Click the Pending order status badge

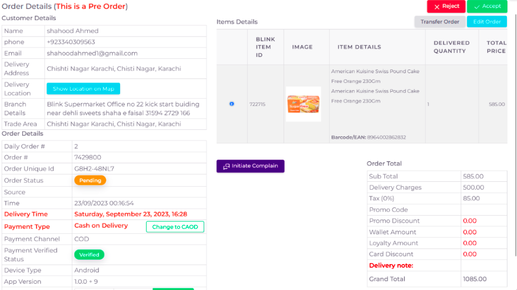point(90,180)
